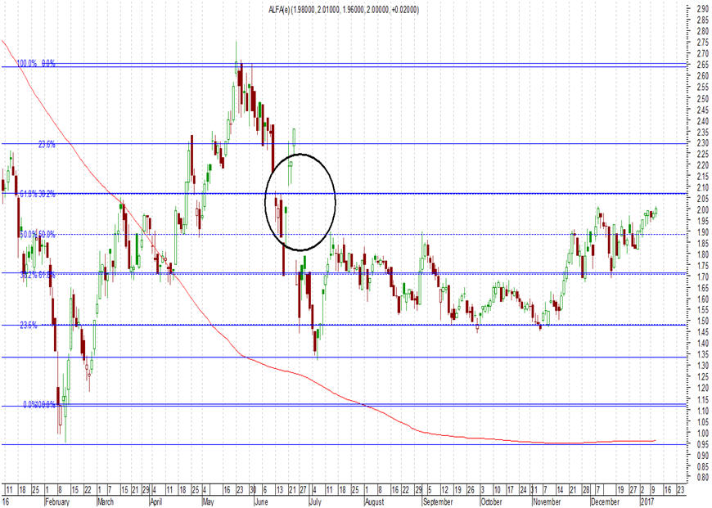Select the '50.0% 50.0%' Fibonacci label

pyautogui.click(x=37, y=234)
